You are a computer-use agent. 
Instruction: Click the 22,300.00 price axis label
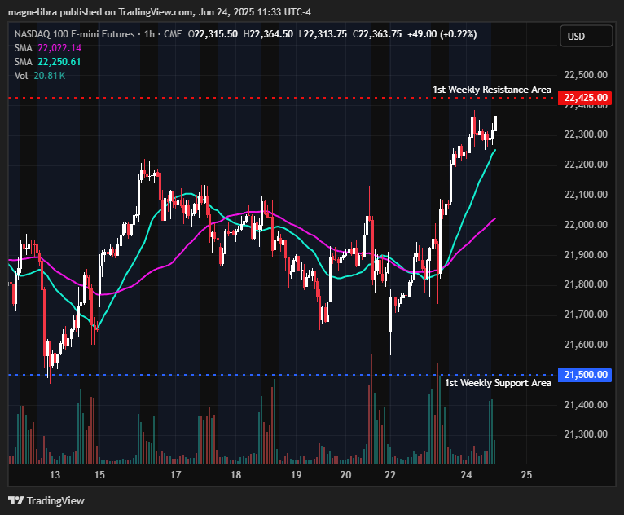click(x=586, y=134)
